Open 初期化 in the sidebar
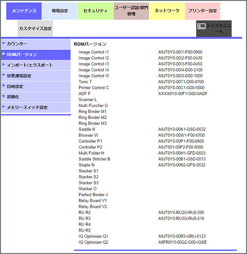247x254 pixels. [36, 97]
